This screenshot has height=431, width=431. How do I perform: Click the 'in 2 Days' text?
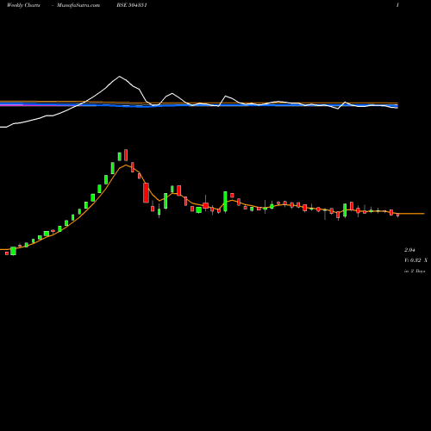coord(415,271)
